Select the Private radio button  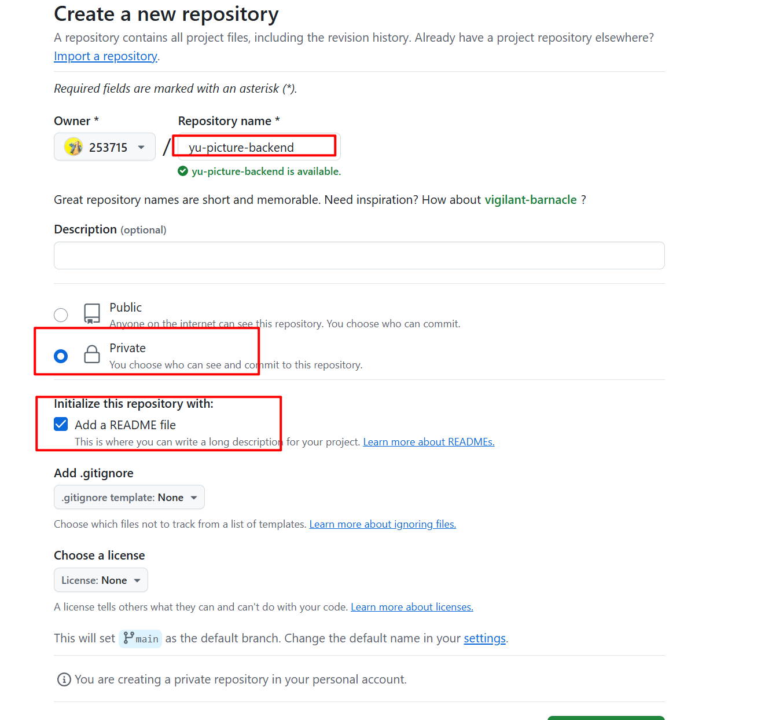click(61, 356)
